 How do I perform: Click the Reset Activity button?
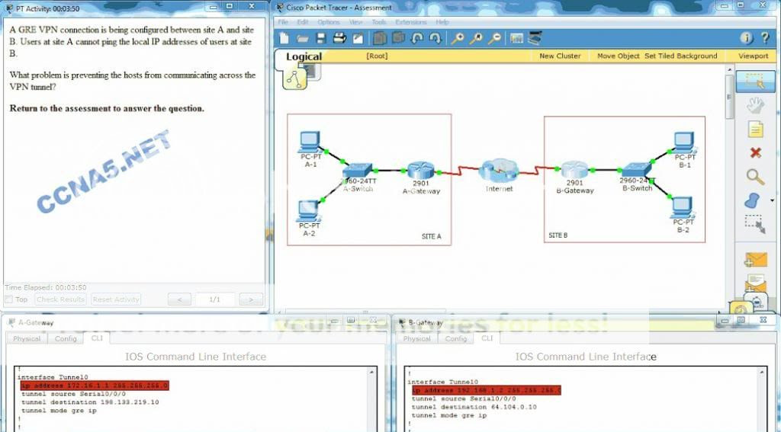(116, 299)
